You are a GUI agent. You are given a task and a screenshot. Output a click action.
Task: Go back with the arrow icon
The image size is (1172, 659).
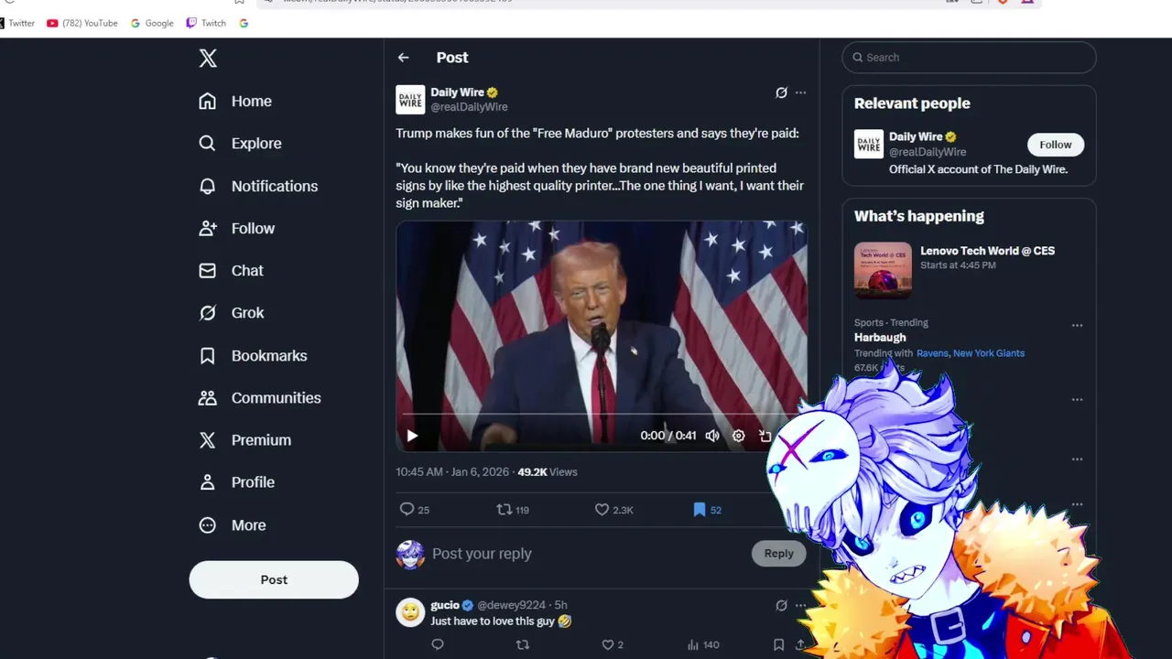[404, 58]
